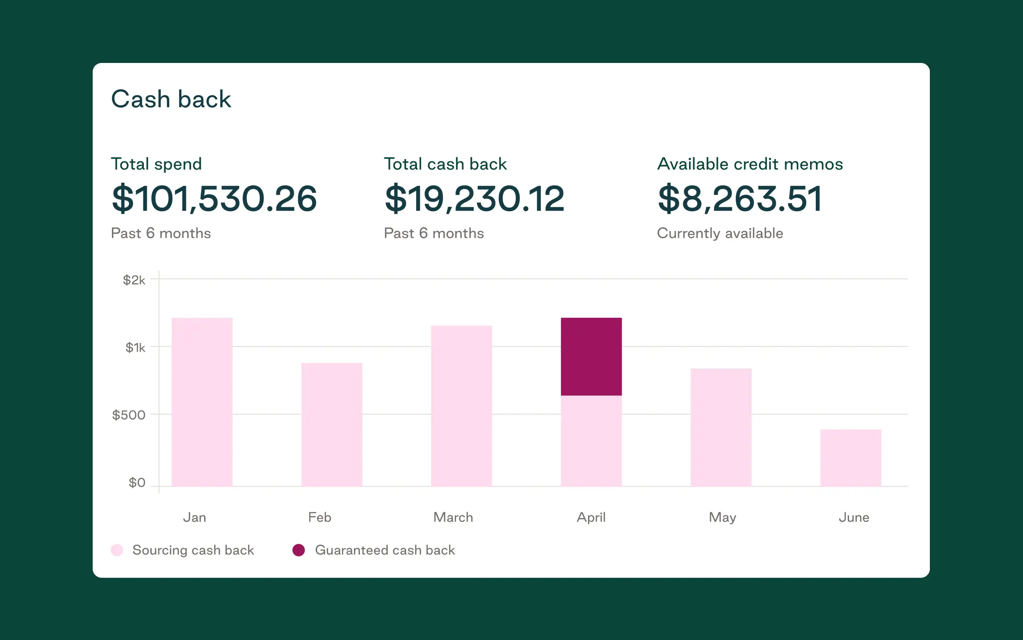Click the Currently available caption
The height and width of the screenshot is (640, 1023).
click(720, 233)
